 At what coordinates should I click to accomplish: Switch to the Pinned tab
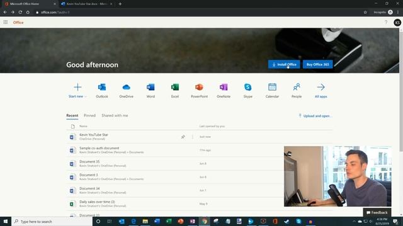tap(89, 116)
